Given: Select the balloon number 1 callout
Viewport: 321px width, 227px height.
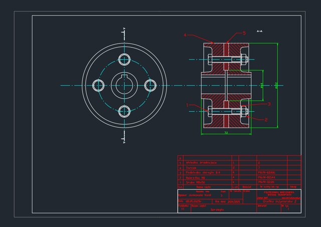Looking at the screenshot, I should pos(187,105).
